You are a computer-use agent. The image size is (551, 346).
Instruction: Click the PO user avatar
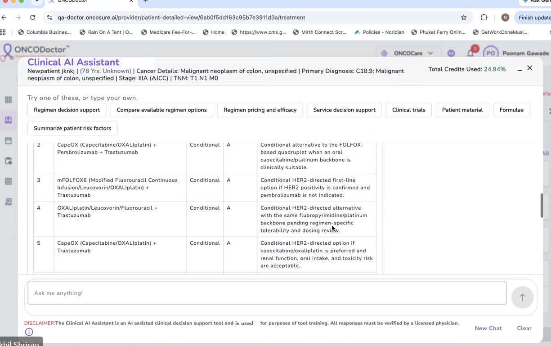pyautogui.click(x=490, y=53)
